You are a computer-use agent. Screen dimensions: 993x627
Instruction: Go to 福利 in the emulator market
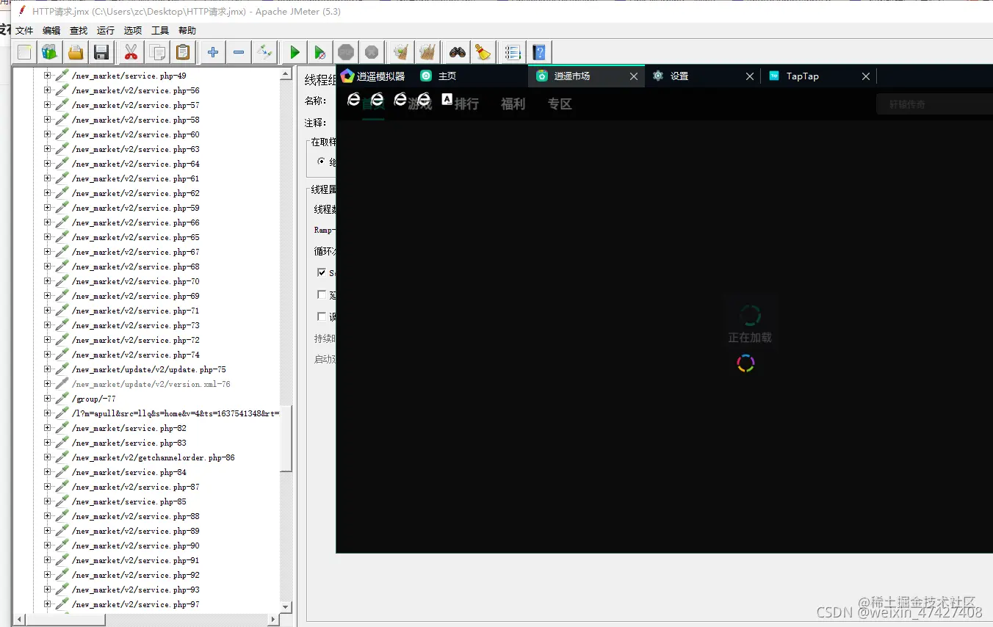click(x=513, y=104)
